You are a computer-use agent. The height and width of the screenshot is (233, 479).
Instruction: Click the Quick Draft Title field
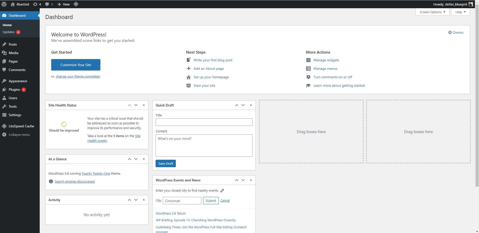pyautogui.click(x=204, y=122)
